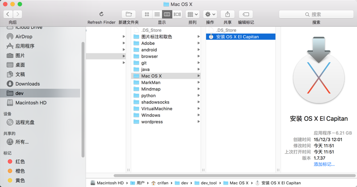Click dev_tool in the path bar
Image resolution: width=357 pixels, height=187 pixels.
206,183
